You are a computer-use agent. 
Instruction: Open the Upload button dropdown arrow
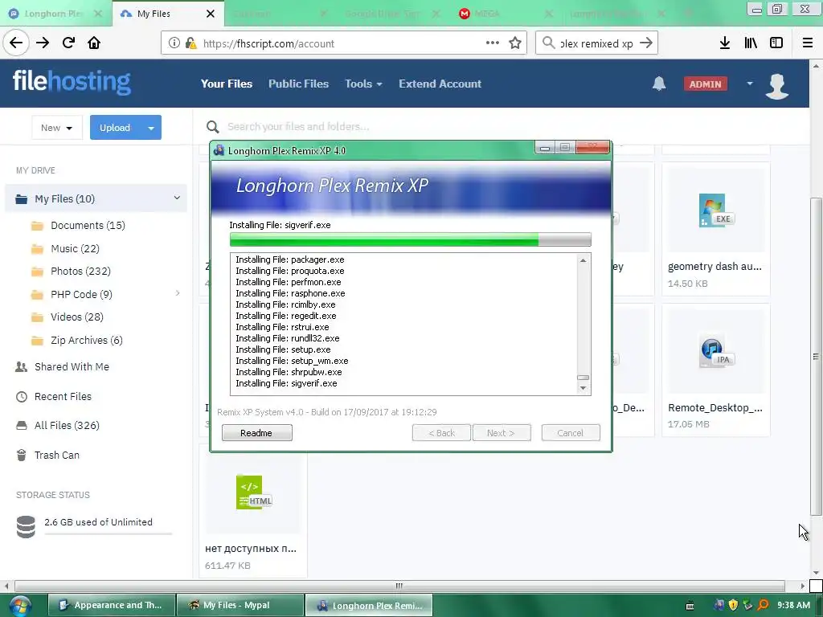[151, 128]
